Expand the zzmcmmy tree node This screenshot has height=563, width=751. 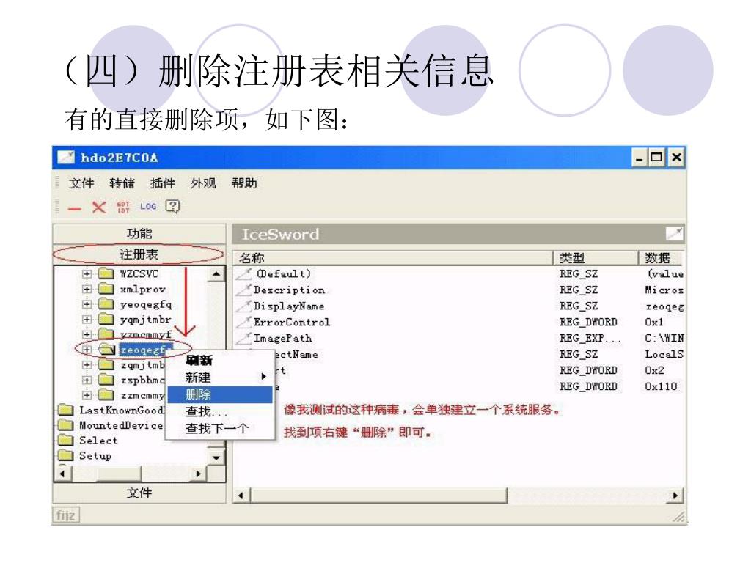[87, 395]
